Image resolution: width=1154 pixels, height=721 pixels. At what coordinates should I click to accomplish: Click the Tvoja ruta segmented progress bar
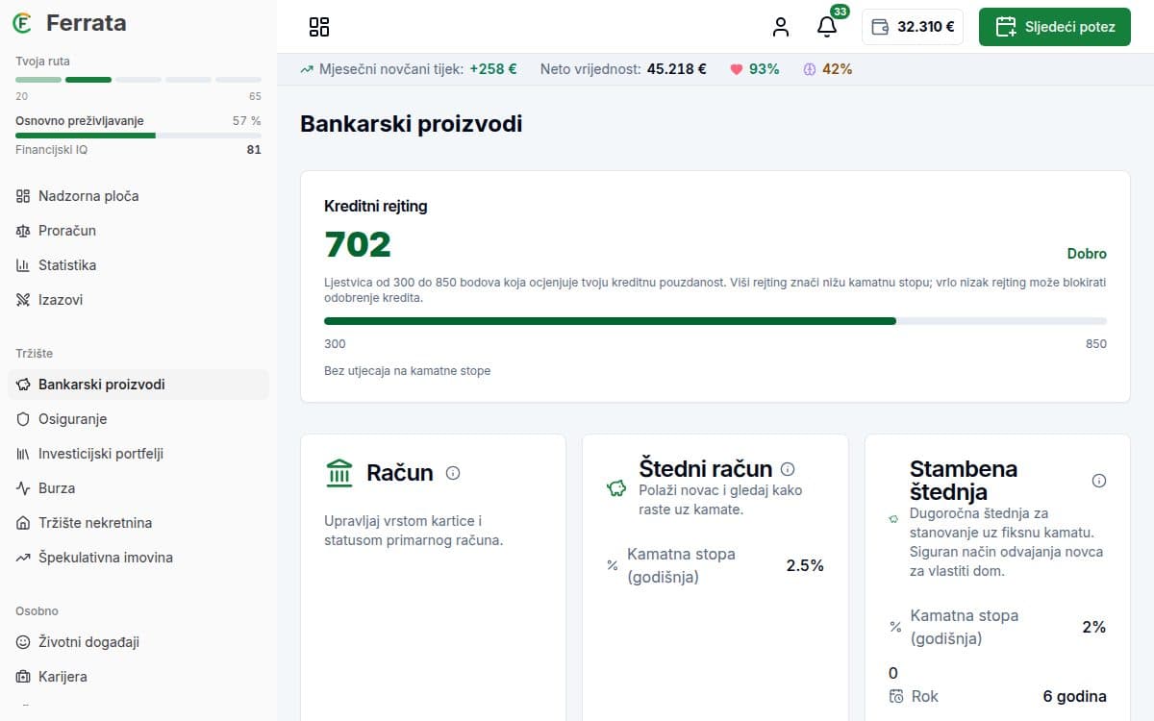click(138, 80)
